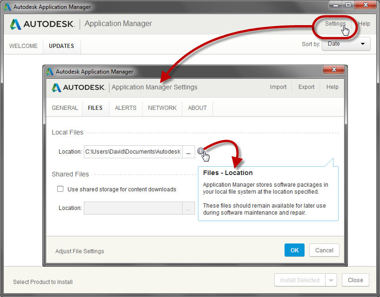Open Settings in the main window header
The image size is (380, 297).
point(335,23)
